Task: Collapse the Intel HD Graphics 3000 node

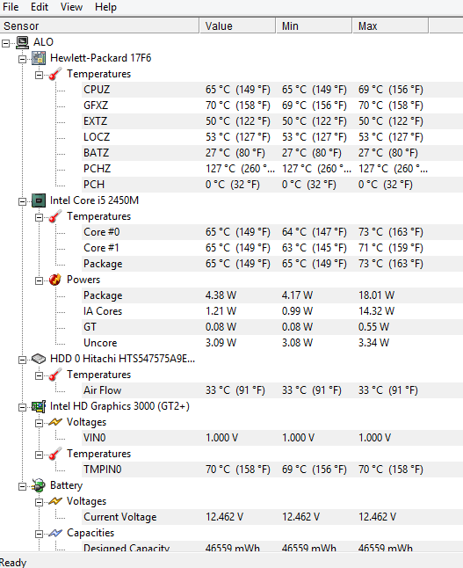Action: [23, 407]
